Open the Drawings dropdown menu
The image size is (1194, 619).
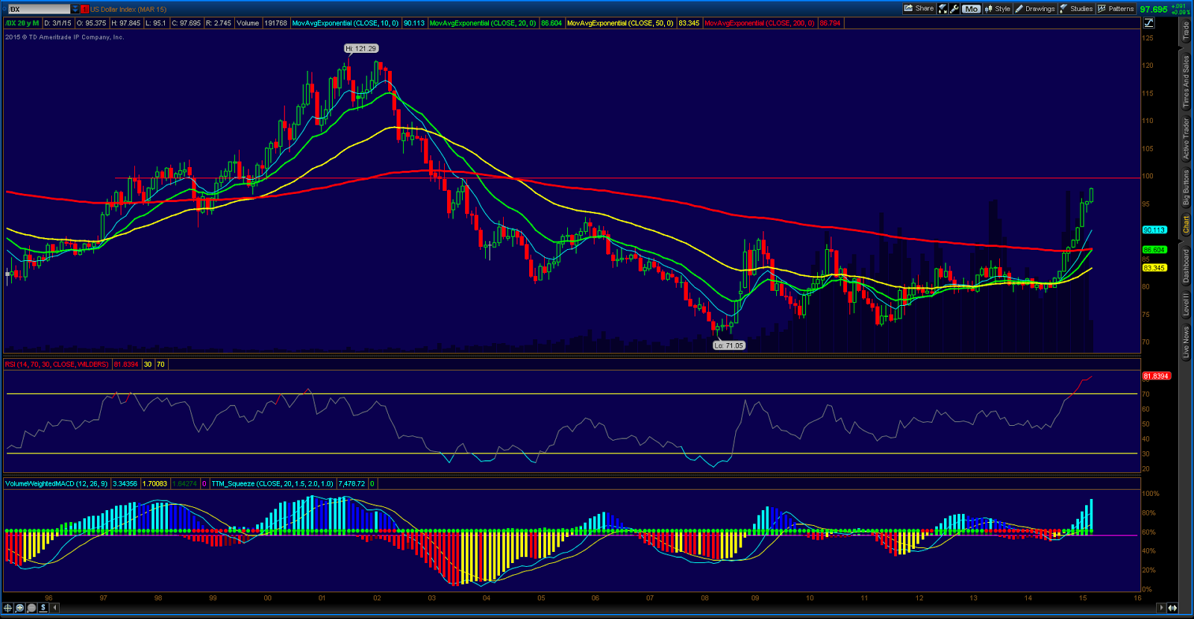(1035, 9)
